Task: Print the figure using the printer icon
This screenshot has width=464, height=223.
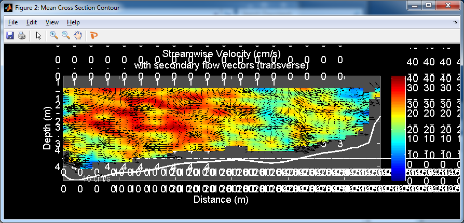Action: click(22, 35)
